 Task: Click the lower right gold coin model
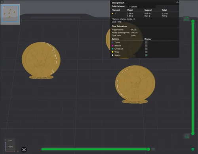(135, 84)
